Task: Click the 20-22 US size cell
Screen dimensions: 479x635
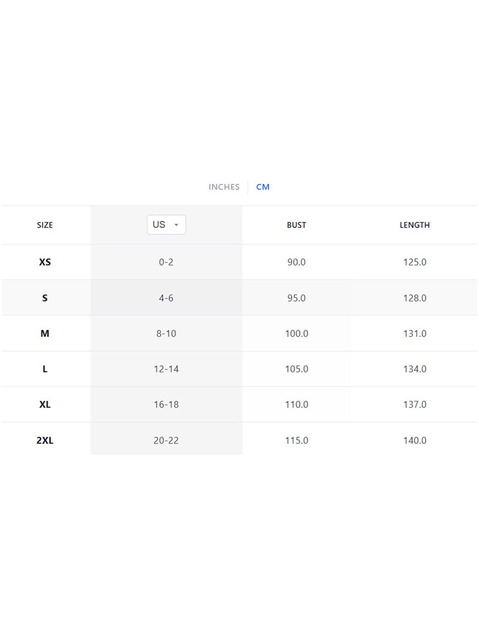Action: (166, 440)
